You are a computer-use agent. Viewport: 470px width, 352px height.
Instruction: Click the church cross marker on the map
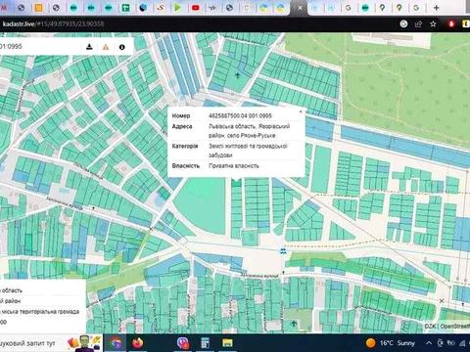click(x=237, y=75)
